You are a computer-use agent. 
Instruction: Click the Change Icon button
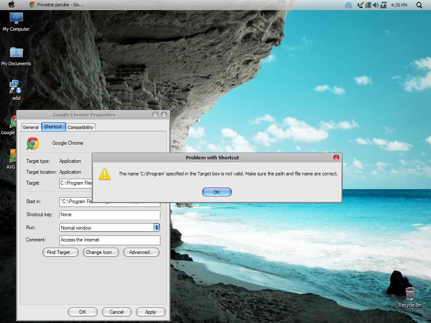tap(101, 252)
